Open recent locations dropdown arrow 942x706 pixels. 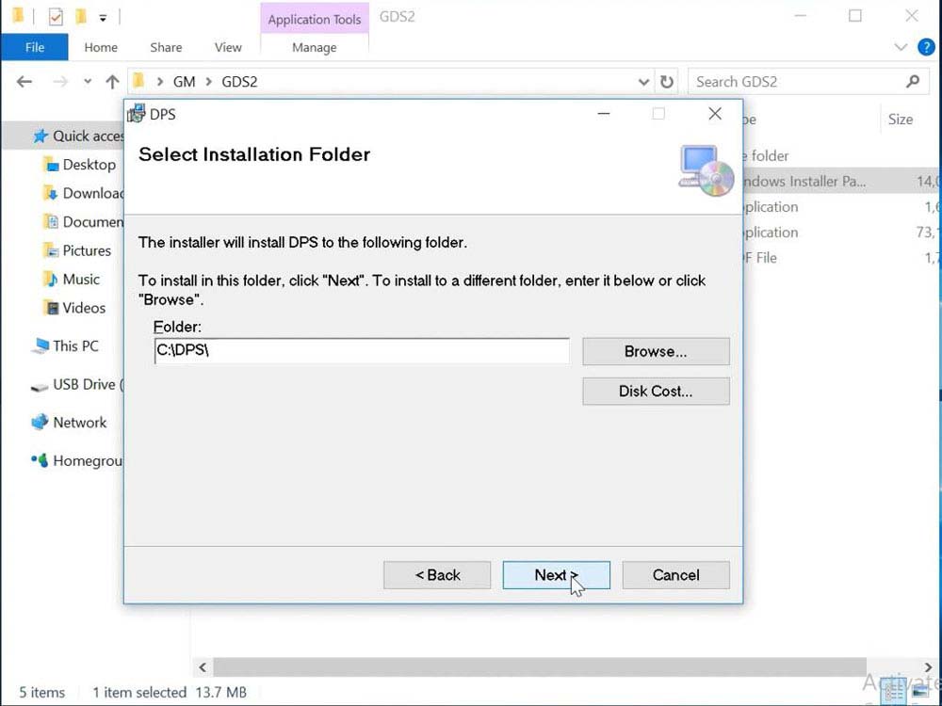[88, 82]
